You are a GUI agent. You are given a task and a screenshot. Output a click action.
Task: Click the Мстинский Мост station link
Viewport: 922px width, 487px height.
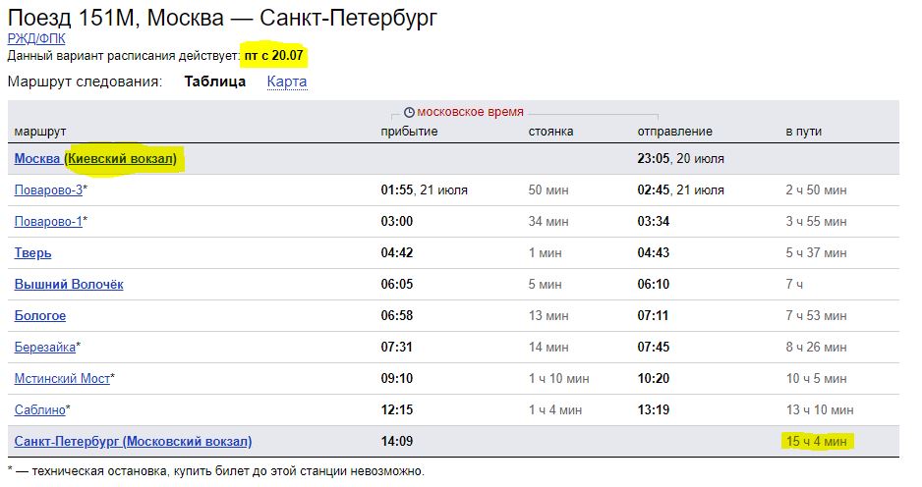(x=62, y=379)
